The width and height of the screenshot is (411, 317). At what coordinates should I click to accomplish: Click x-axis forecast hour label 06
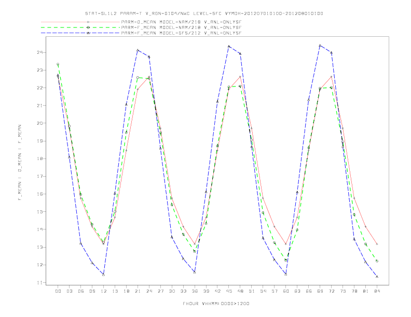pyautogui.click(x=81, y=291)
